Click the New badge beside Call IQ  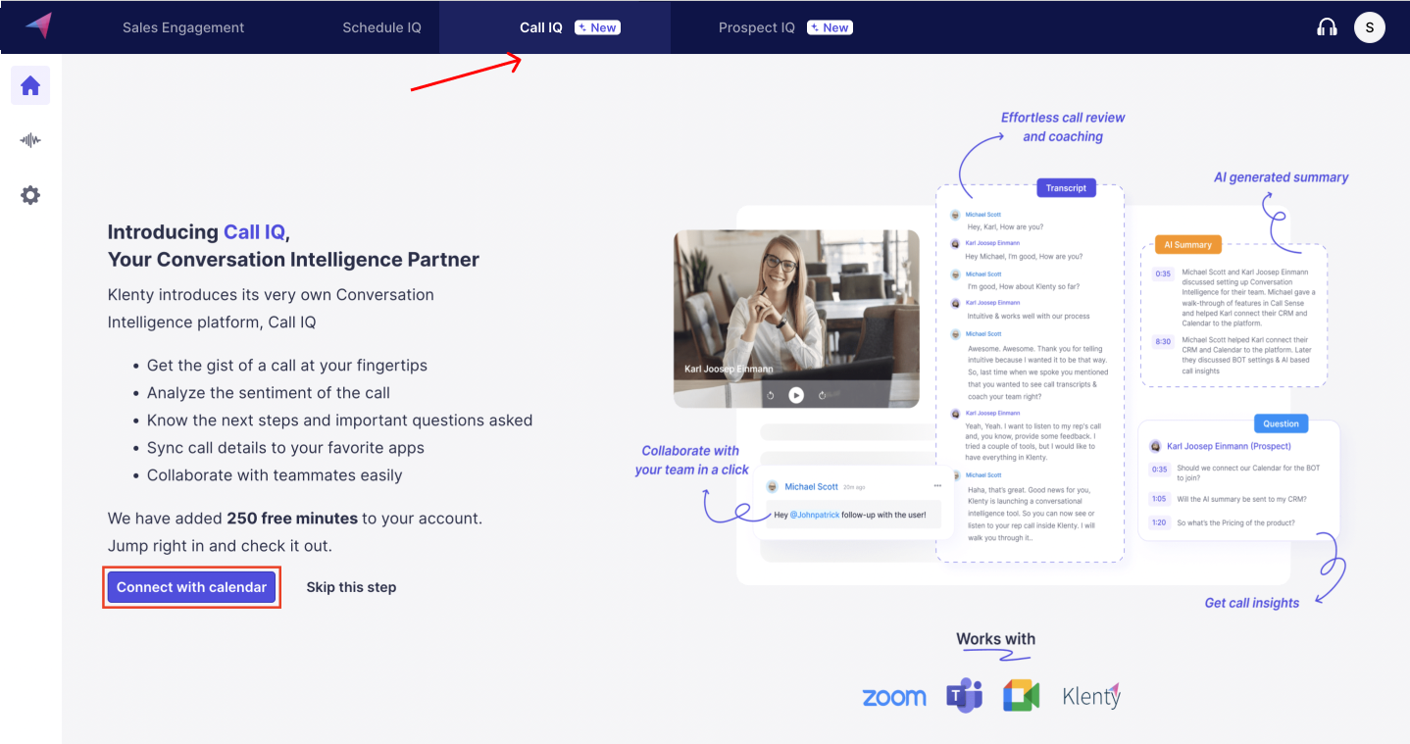pos(597,27)
